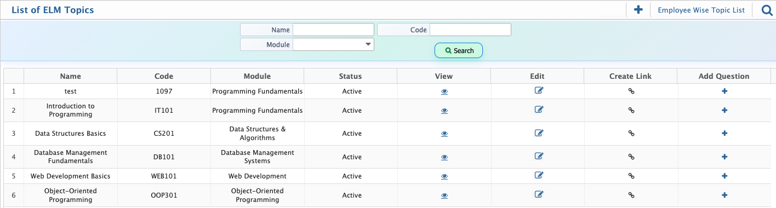Image resolution: width=776 pixels, height=208 pixels.
Task: Open the magnifier search icon at top right
Action: coord(767,10)
